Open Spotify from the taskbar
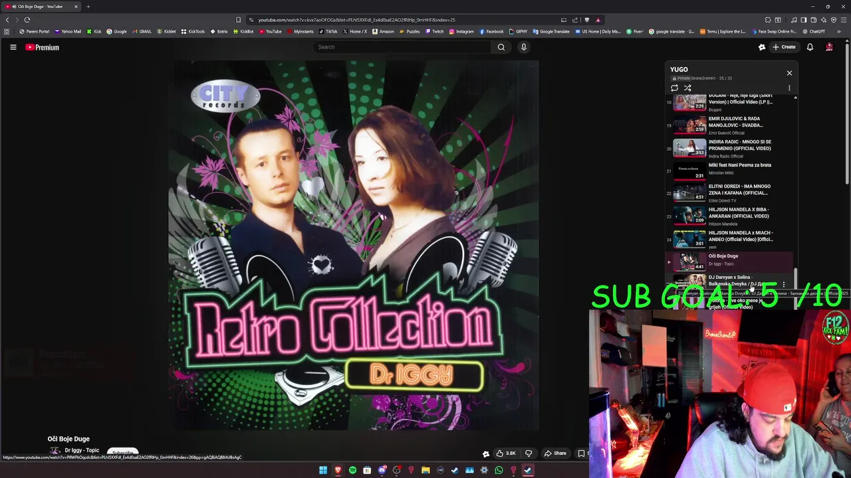The image size is (851, 478). (x=352, y=470)
